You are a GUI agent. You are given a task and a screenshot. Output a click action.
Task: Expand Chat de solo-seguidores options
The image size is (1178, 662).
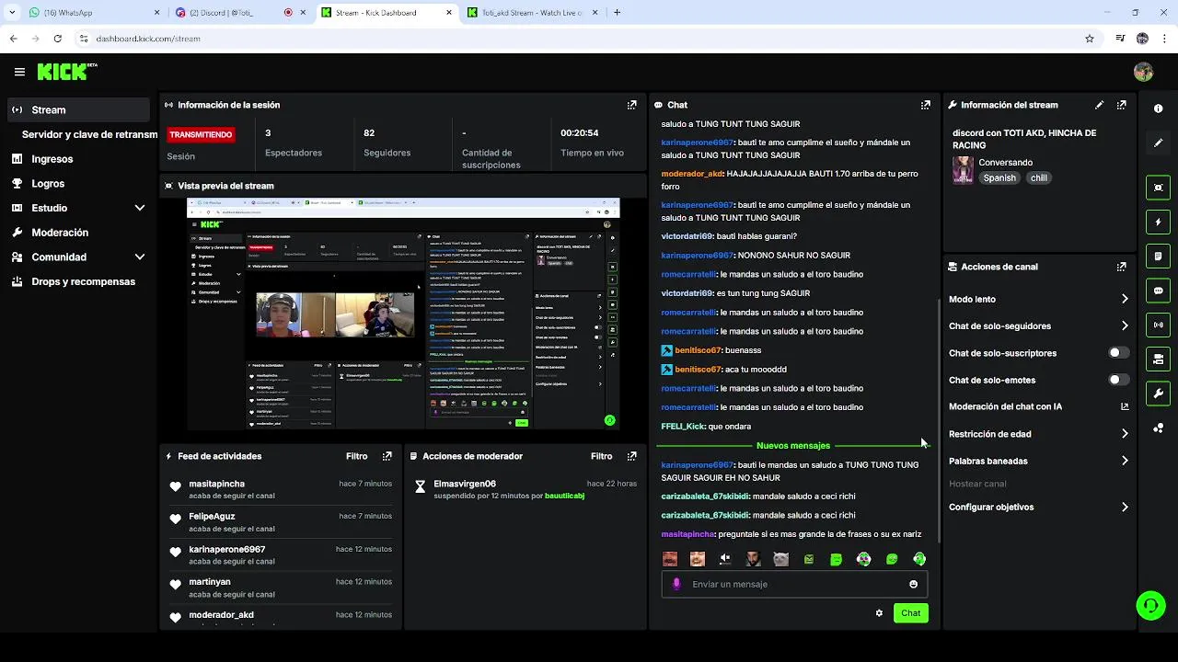pos(1125,325)
